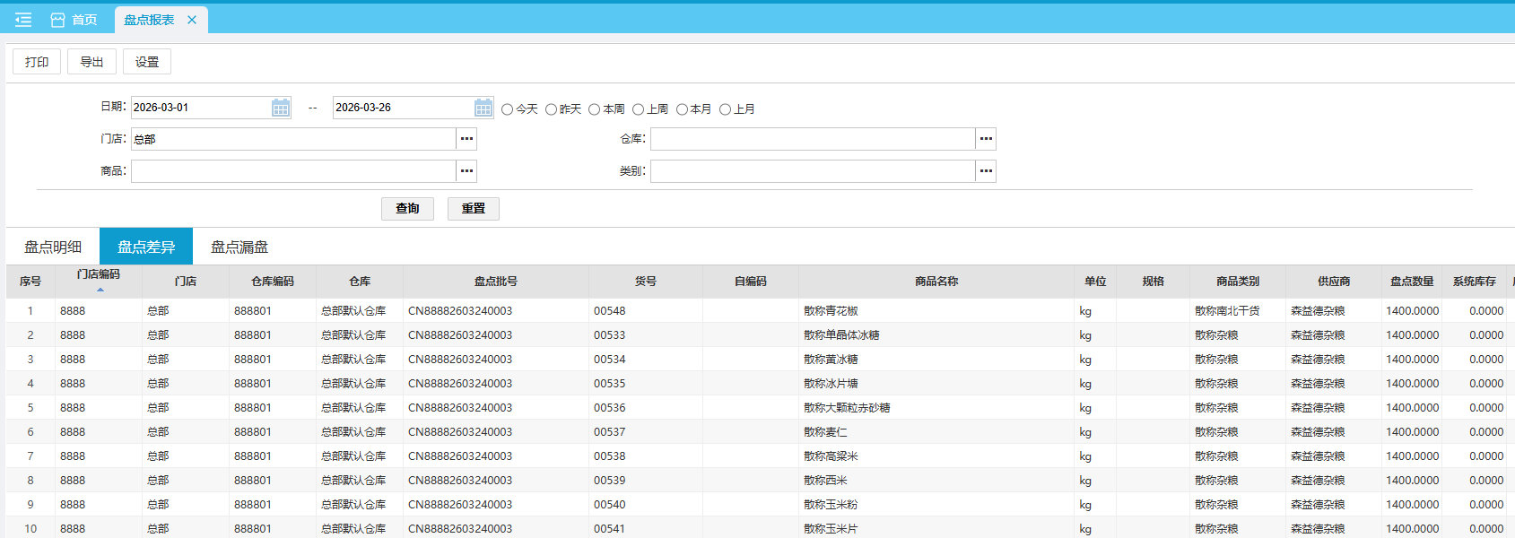Viewport: 1515px width, 538px height.
Task: Open the 门店 store selector ellipsis
Action: (466, 139)
